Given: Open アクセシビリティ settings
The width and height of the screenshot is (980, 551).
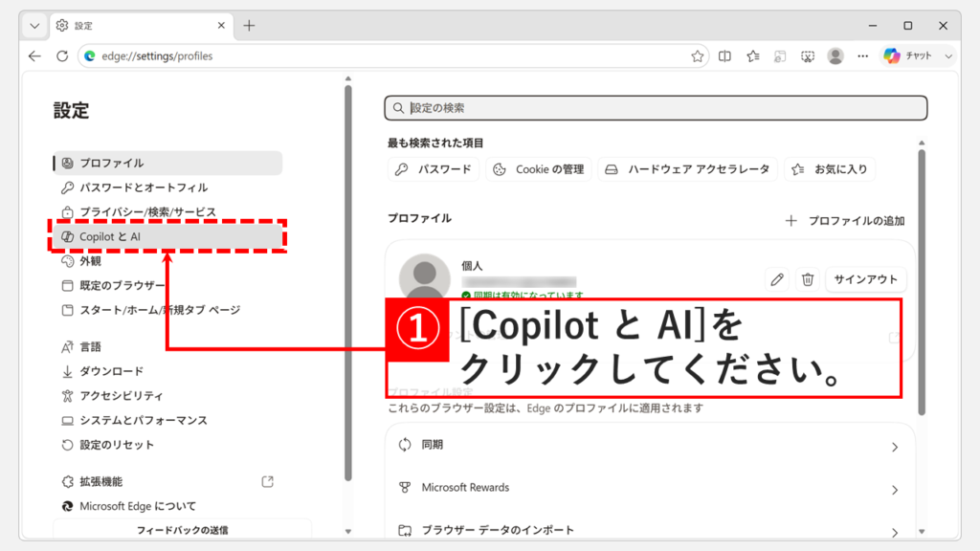Looking at the screenshot, I should (167, 395).
